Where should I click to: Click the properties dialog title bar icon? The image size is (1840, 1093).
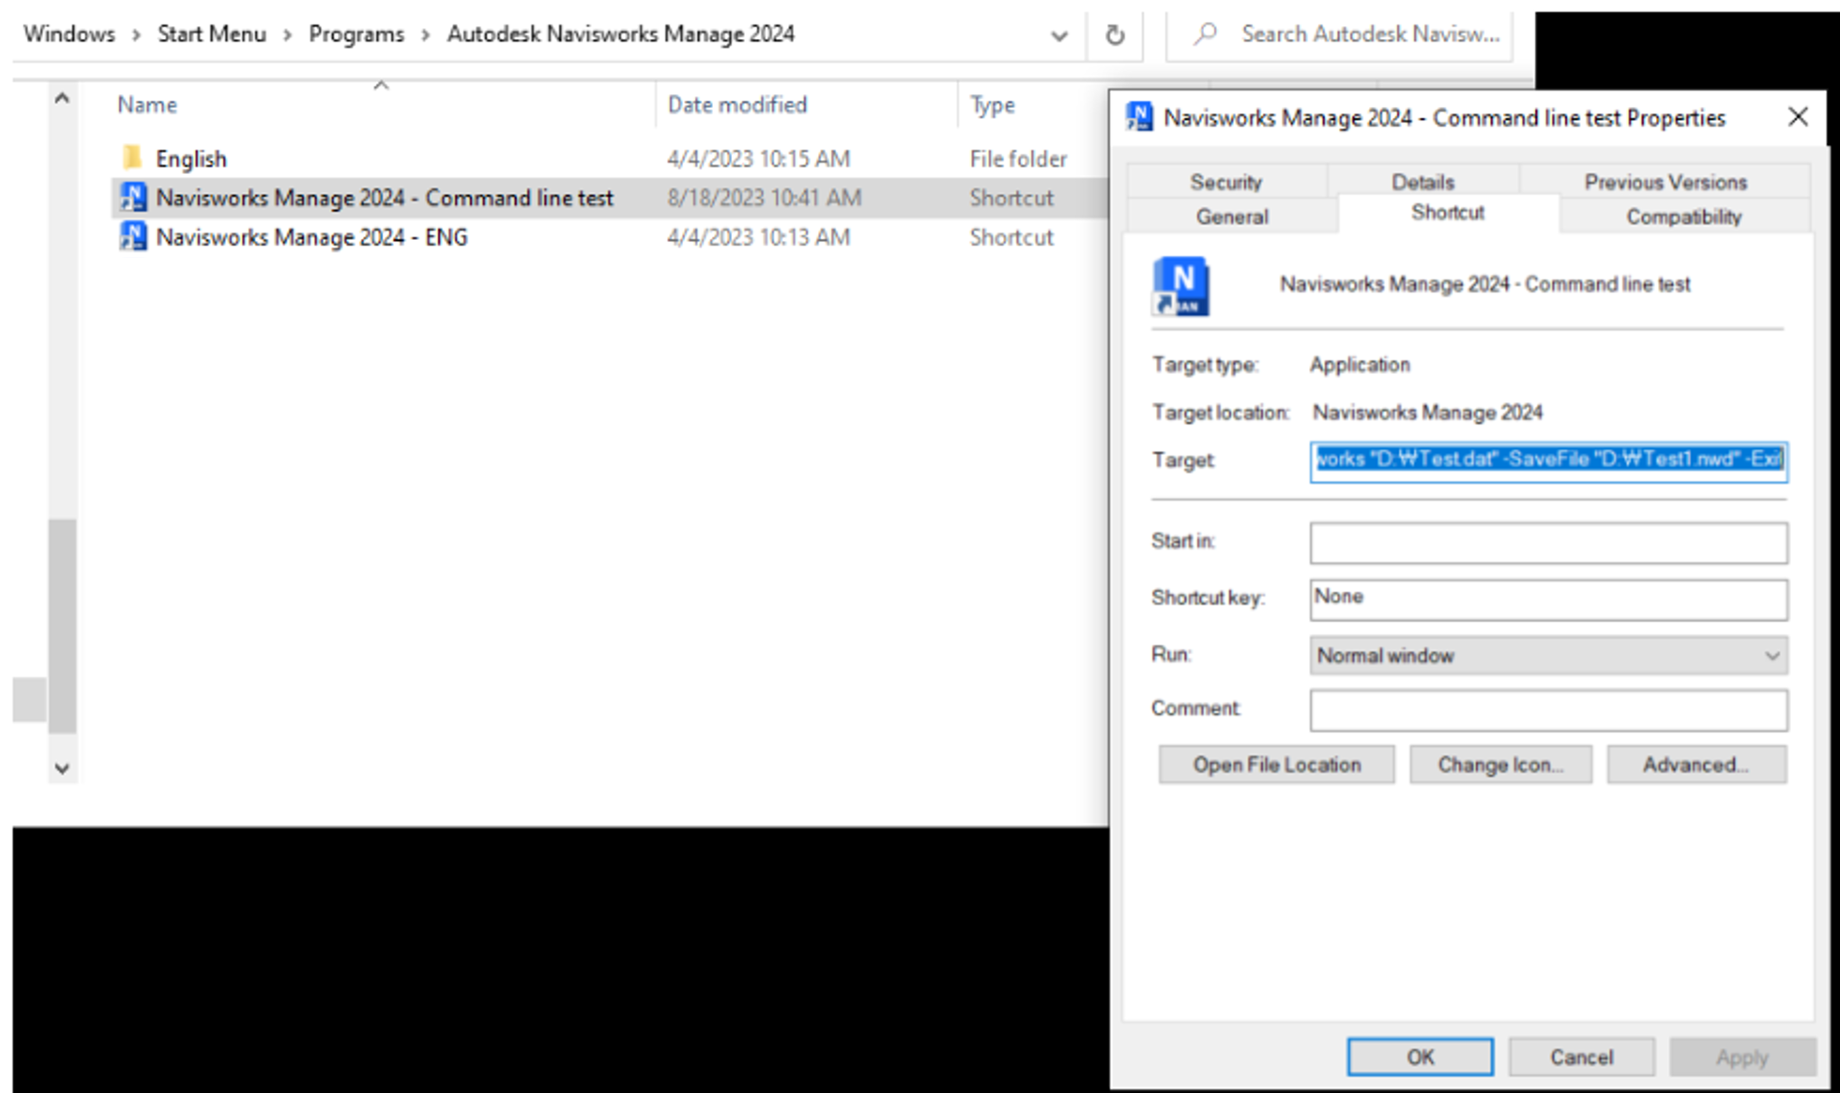tap(1139, 118)
